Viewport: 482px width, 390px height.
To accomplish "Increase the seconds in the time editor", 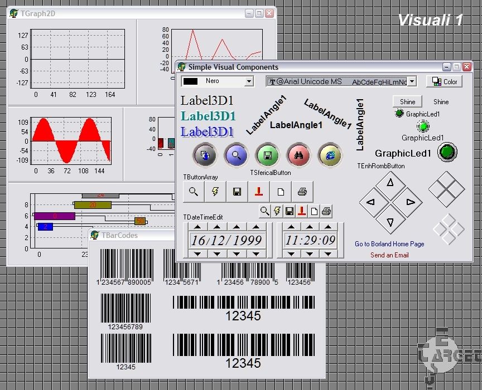I will click(x=328, y=227).
